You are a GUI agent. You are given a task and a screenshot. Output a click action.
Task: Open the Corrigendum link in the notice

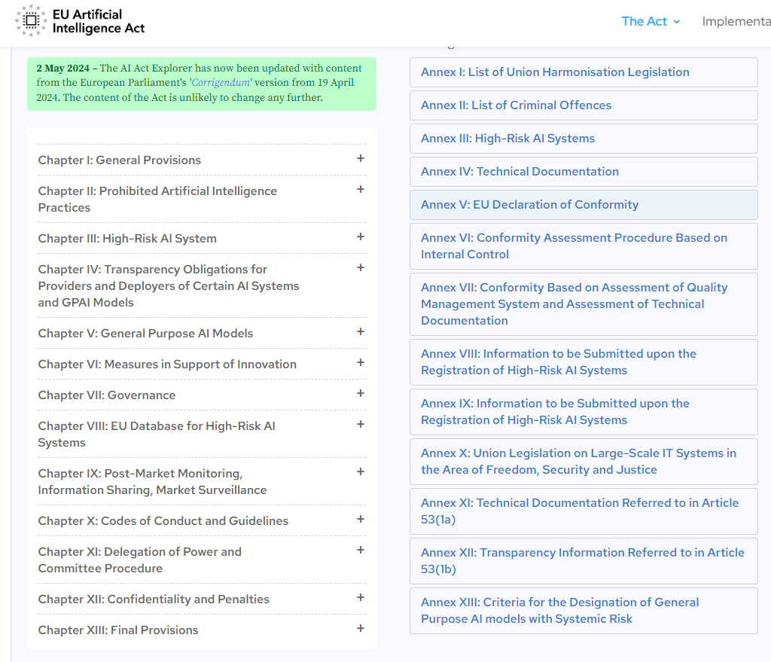pos(222,83)
